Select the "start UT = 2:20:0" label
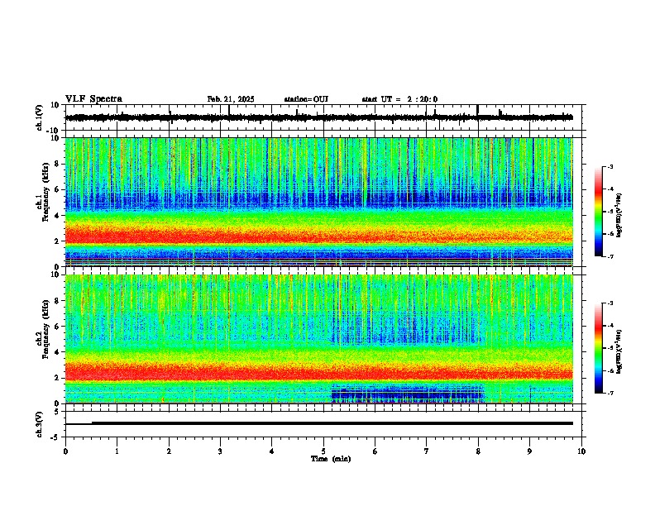 (399, 99)
